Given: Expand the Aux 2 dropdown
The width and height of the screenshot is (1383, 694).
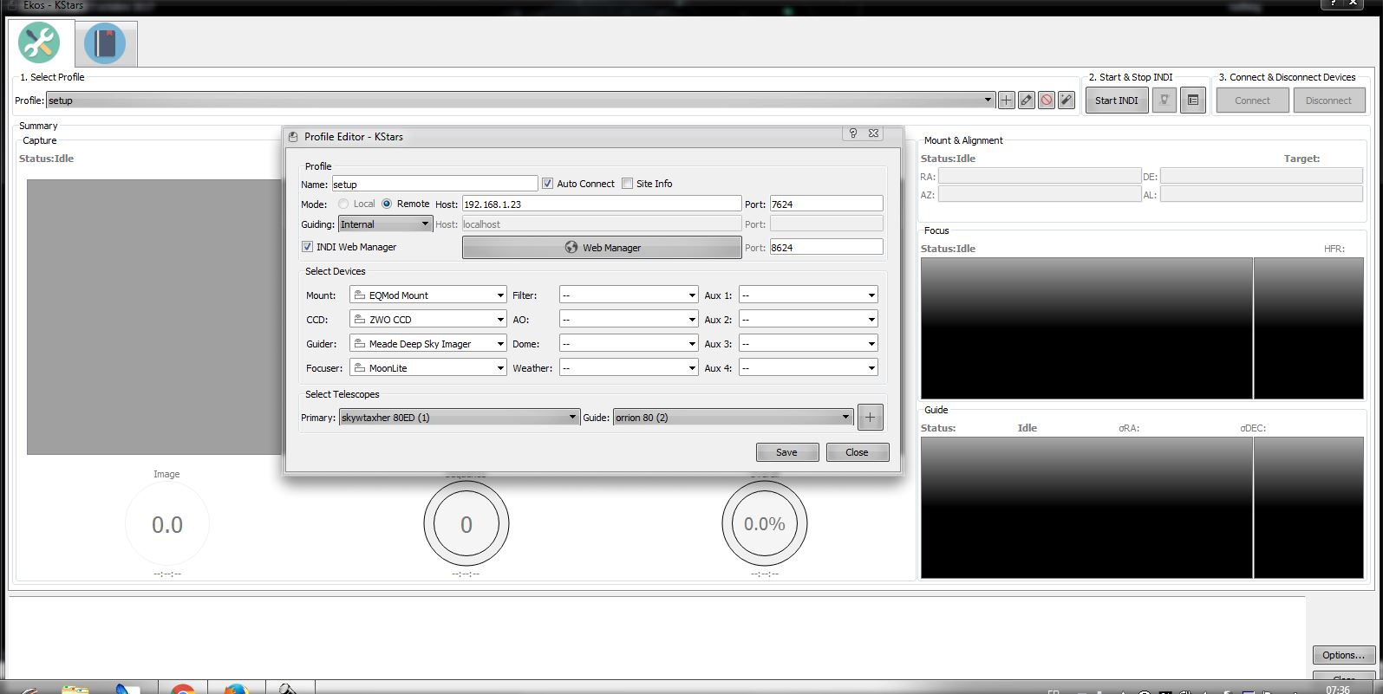Looking at the screenshot, I should coord(808,320).
